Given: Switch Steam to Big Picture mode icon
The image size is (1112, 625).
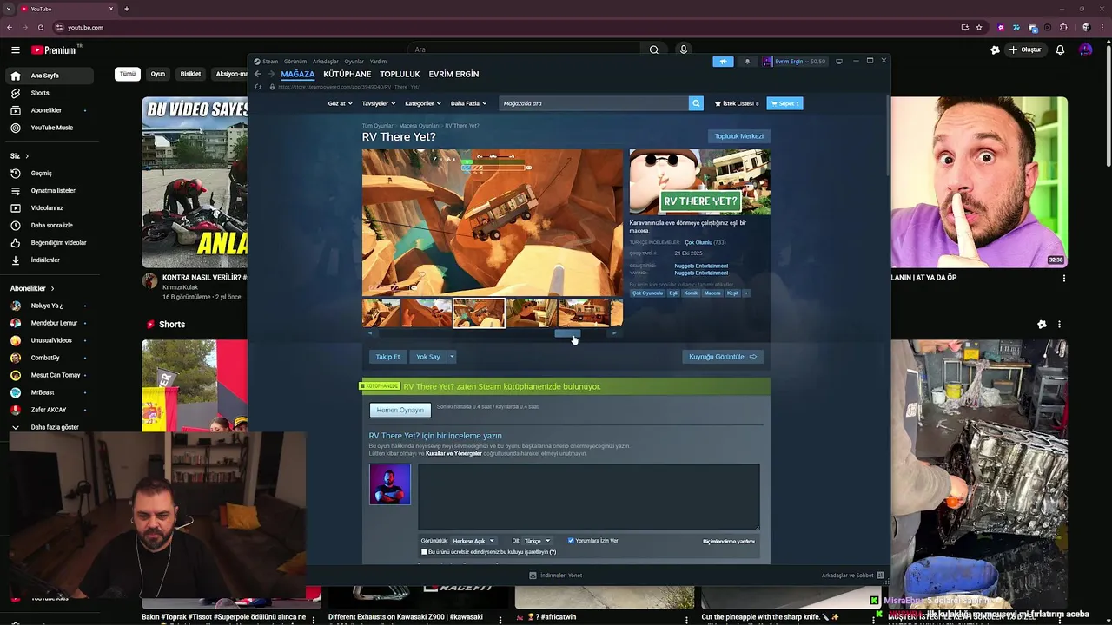Looking at the screenshot, I should click(x=839, y=62).
